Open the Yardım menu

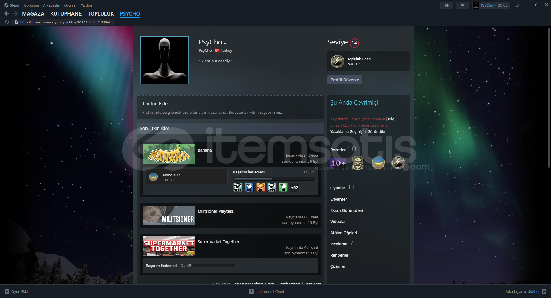click(x=86, y=5)
